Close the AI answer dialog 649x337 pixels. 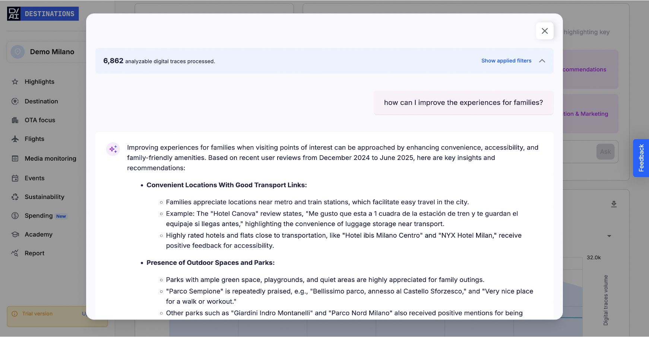point(545,31)
